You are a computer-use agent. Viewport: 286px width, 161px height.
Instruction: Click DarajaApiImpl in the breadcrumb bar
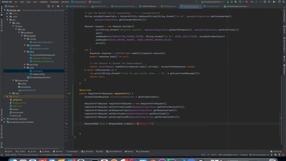(79, 2)
